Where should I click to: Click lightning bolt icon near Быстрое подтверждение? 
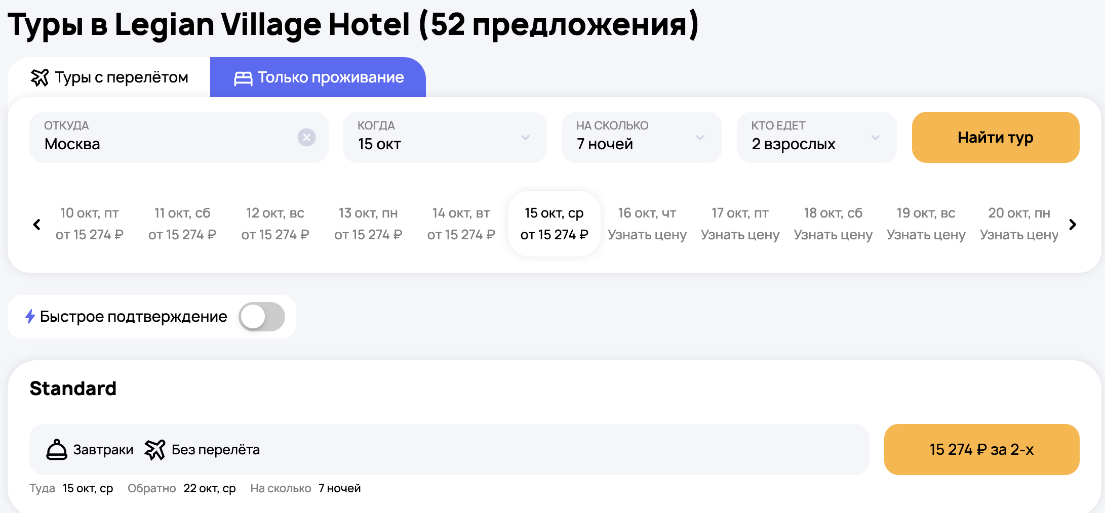tap(30, 317)
